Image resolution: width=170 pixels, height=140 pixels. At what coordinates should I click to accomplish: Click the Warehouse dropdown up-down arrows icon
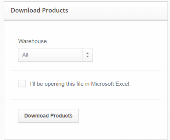(87, 55)
